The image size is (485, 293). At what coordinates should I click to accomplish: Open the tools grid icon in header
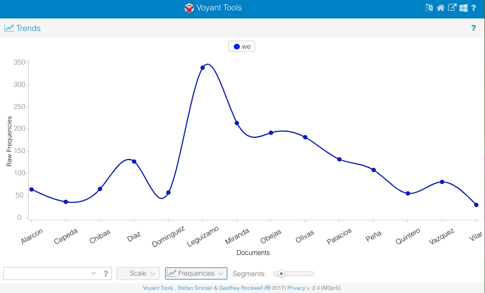point(463,8)
